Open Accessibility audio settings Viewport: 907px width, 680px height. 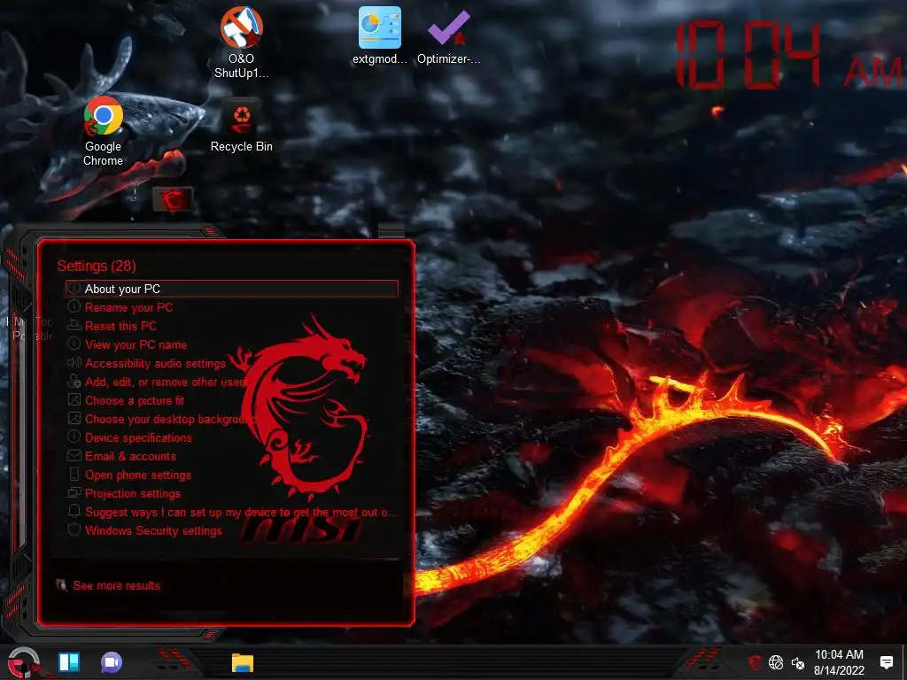click(232, 363)
